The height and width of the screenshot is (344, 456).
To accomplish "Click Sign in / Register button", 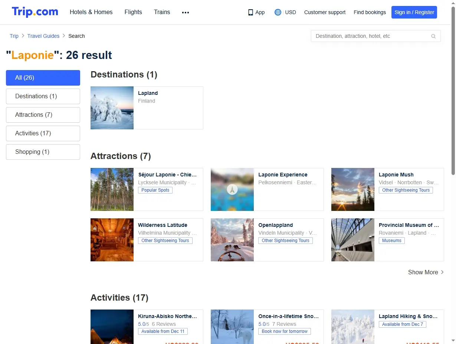I will 414,12.
